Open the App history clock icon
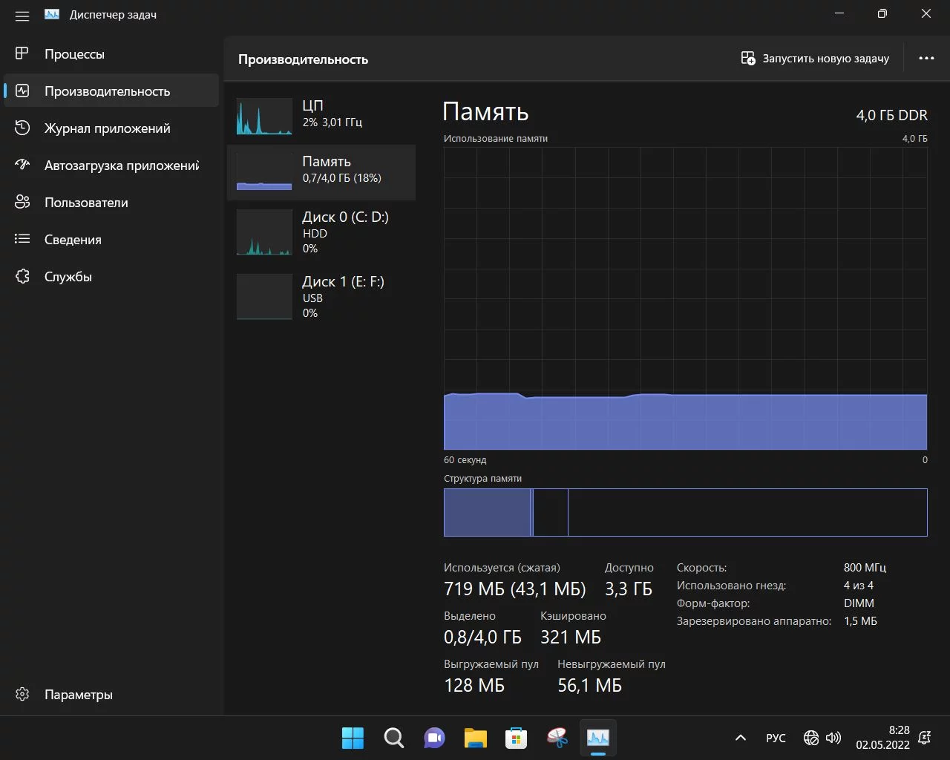950x760 pixels. pyautogui.click(x=22, y=128)
